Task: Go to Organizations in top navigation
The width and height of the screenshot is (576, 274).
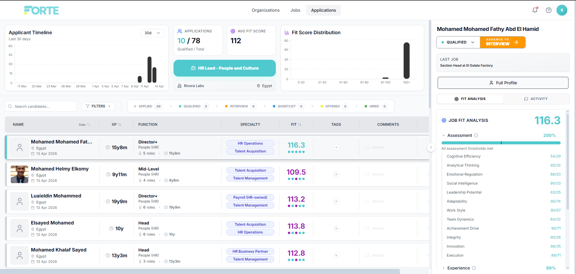Action: click(266, 10)
